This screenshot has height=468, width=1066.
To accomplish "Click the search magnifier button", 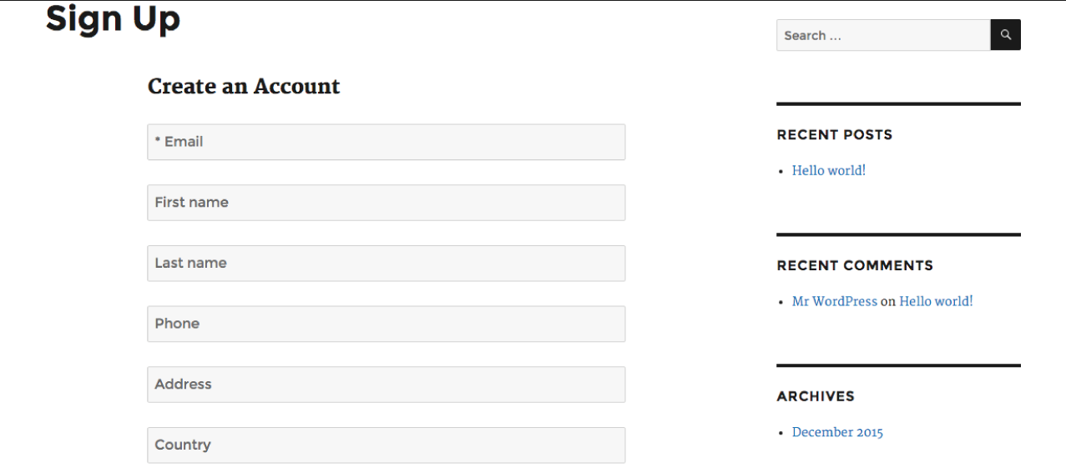I will 1005,35.
